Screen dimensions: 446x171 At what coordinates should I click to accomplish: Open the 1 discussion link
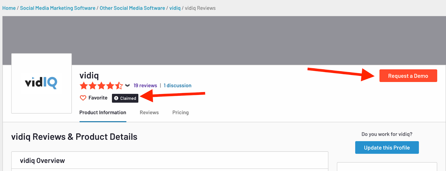[178, 85]
